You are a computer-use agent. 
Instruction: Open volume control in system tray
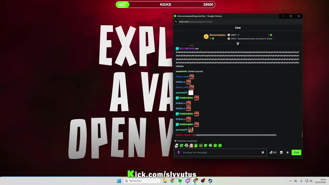(311, 181)
